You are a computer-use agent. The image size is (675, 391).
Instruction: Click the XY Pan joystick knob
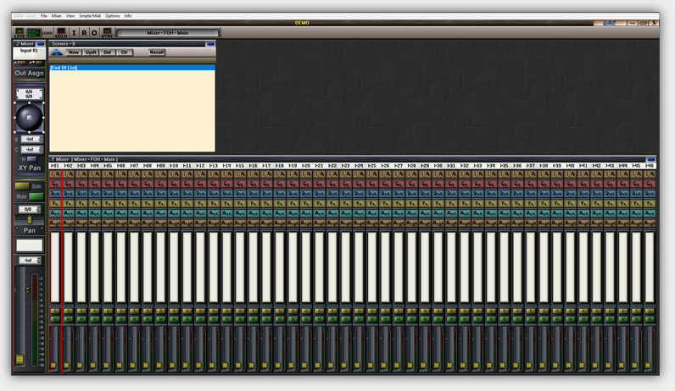(x=29, y=117)
